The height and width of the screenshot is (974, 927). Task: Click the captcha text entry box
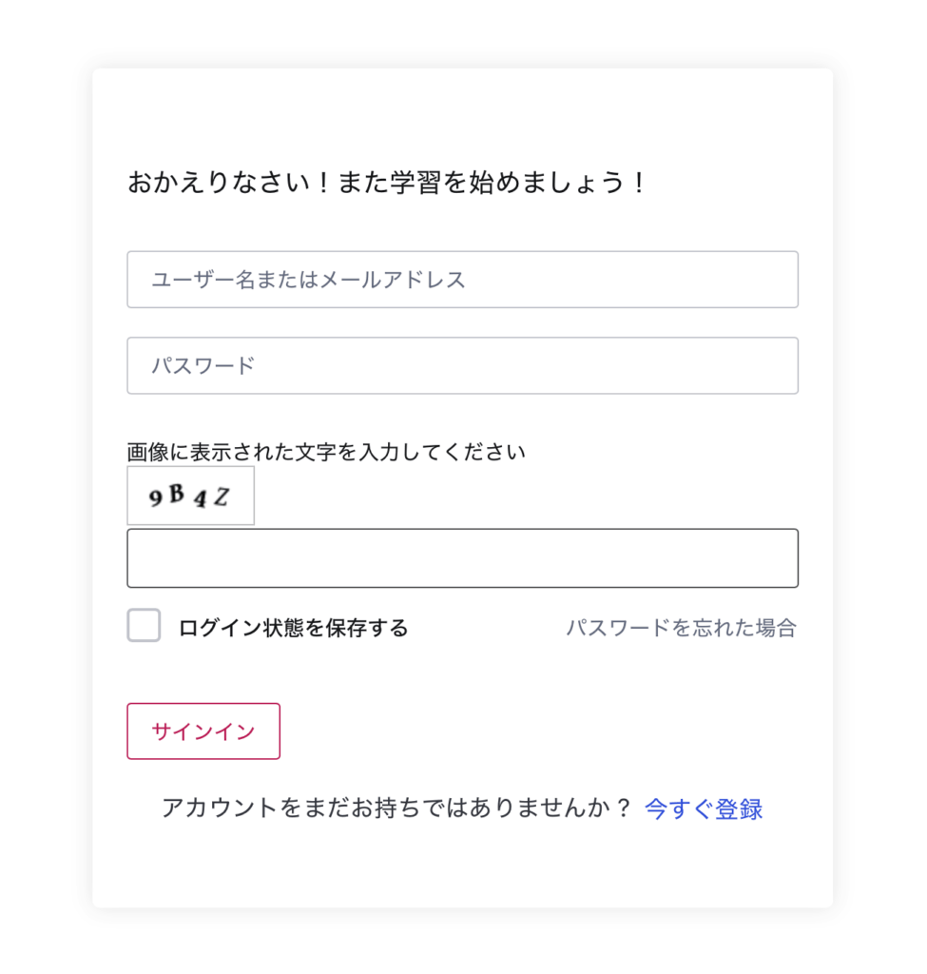(462, 558)
